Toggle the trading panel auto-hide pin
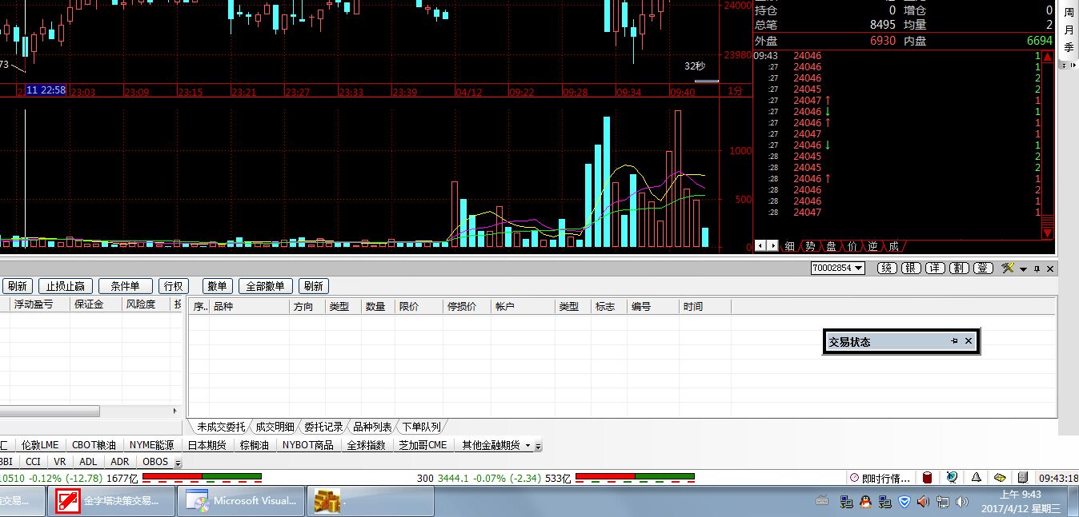 (x=1037, y=268)
